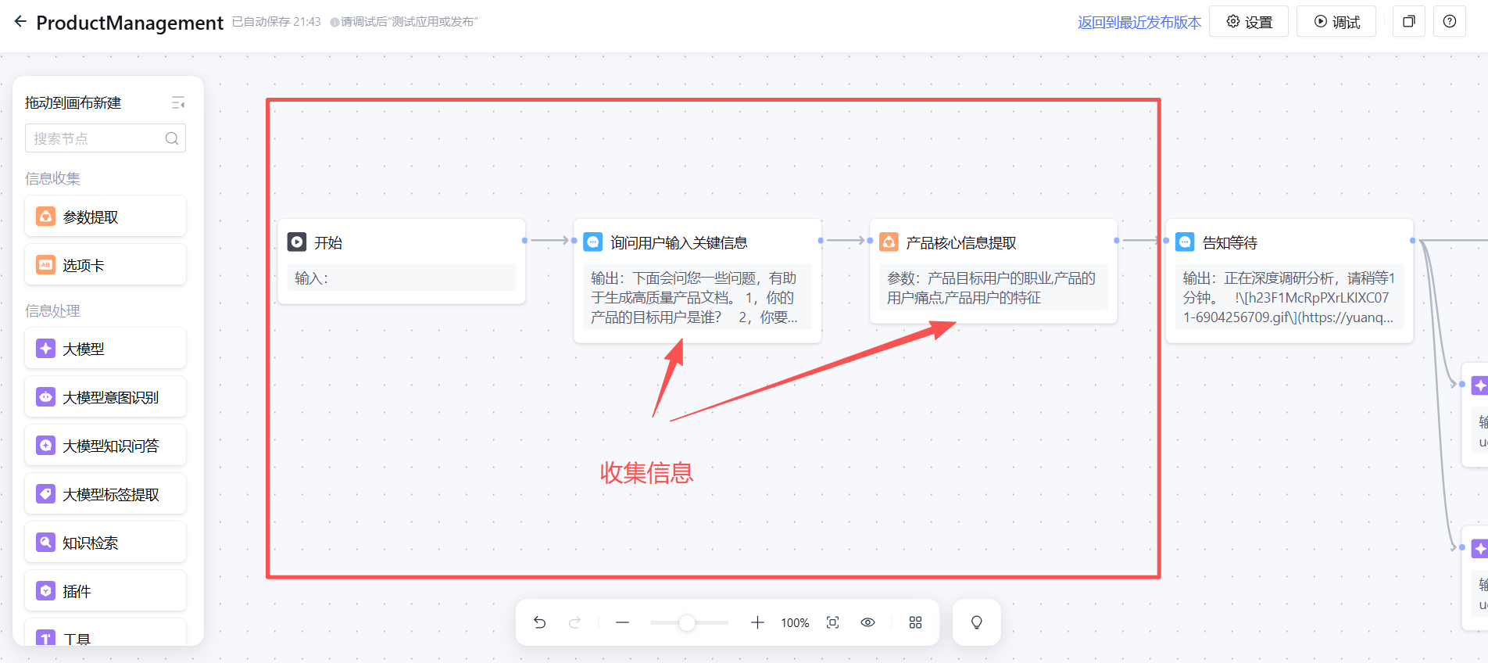Click the 开始 node's play icon

pyautogui.click(x=297, y=242)
